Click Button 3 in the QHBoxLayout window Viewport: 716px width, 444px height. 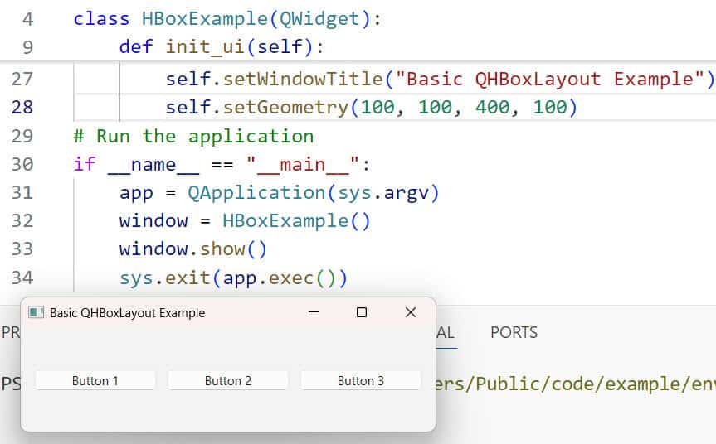click(x=360, y=381)
